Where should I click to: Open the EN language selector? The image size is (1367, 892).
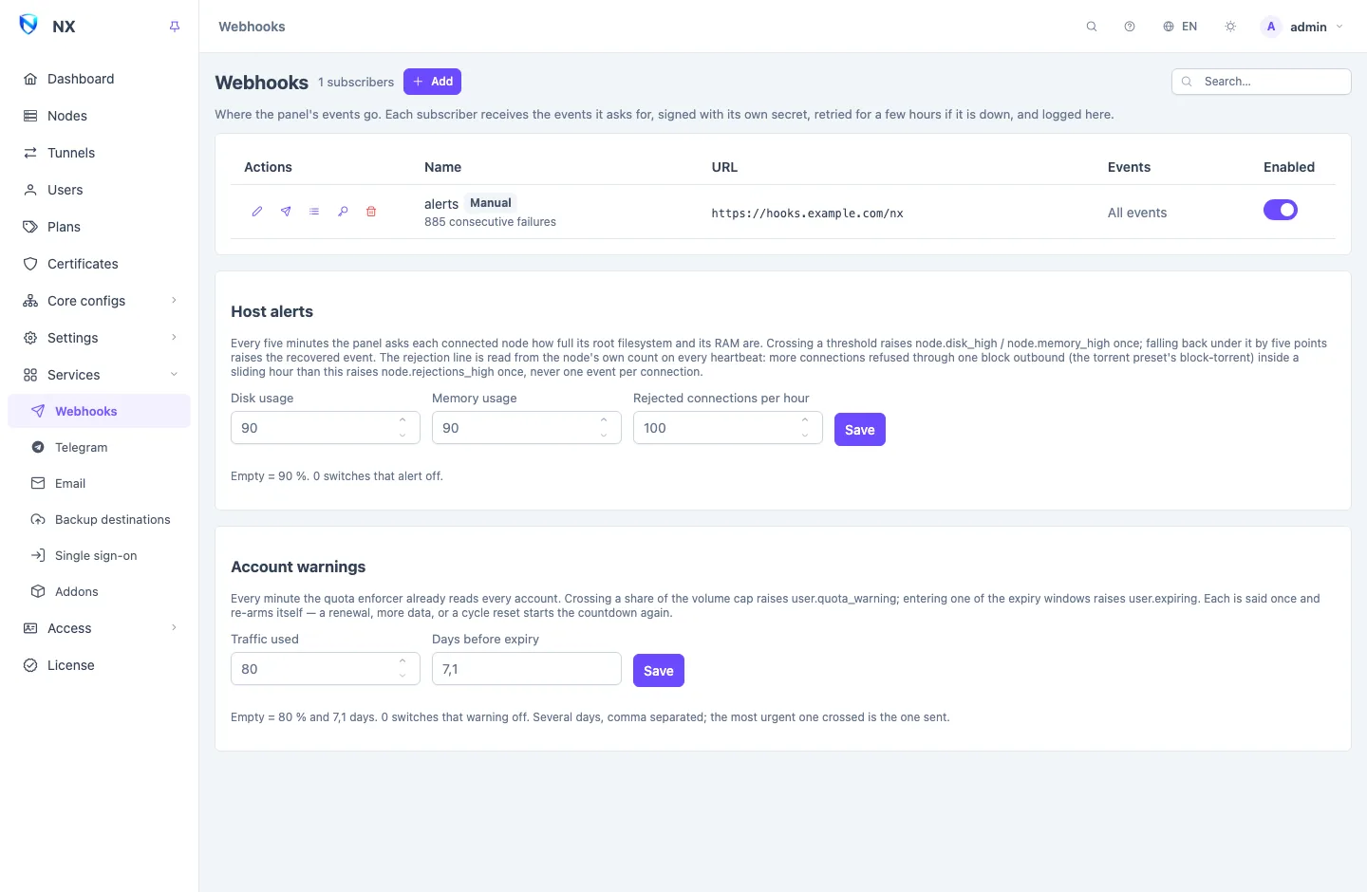coord(1180,27)
